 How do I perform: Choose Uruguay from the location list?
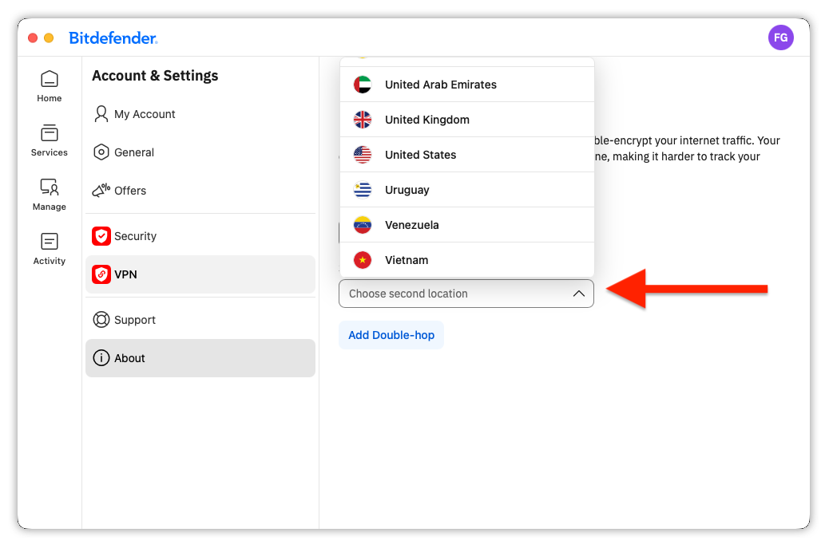(467, 190)
